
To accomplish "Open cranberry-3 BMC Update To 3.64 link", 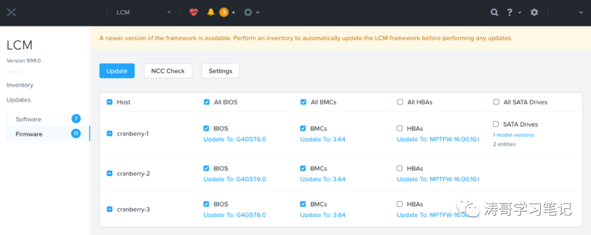I will [x=323, y=215].
